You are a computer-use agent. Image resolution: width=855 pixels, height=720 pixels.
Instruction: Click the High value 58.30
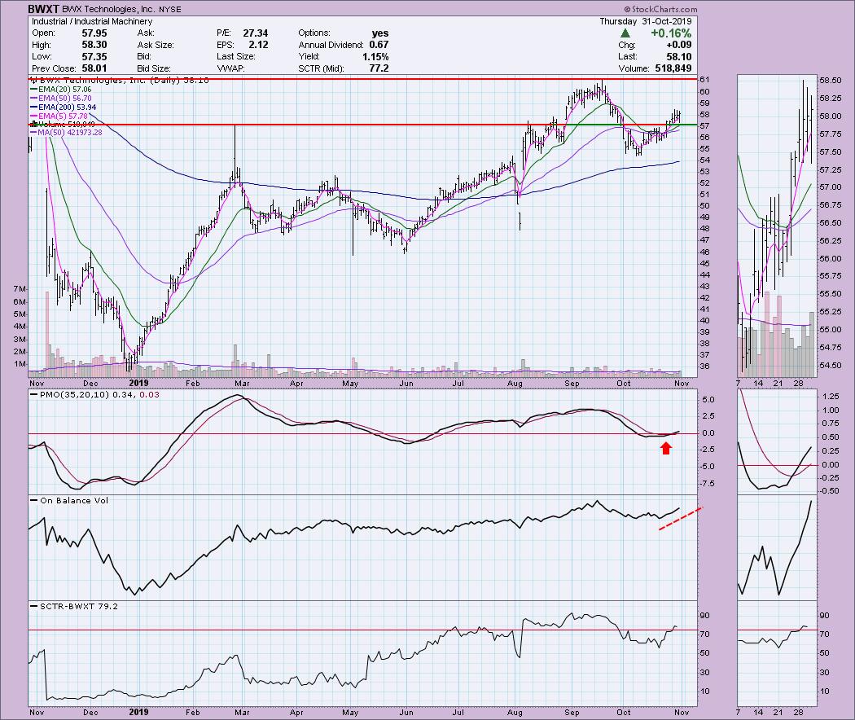94,45
